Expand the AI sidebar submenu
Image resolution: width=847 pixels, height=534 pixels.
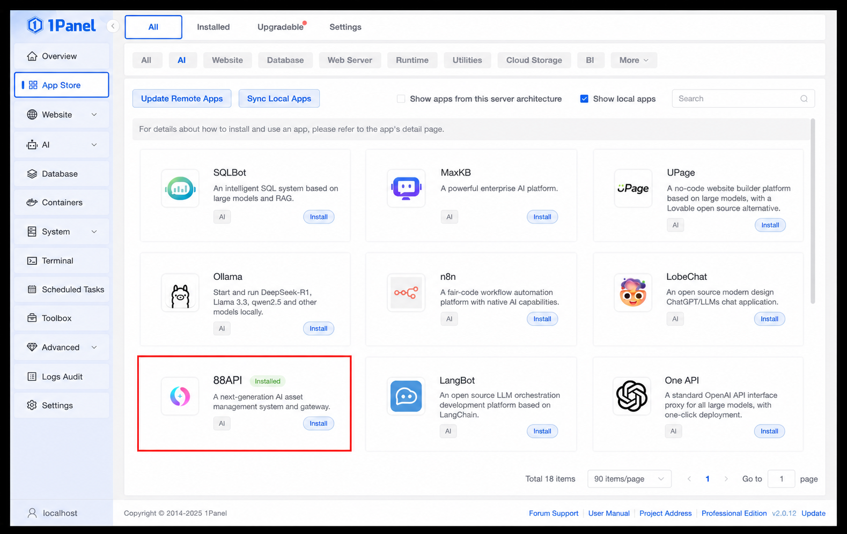(94, 145)
